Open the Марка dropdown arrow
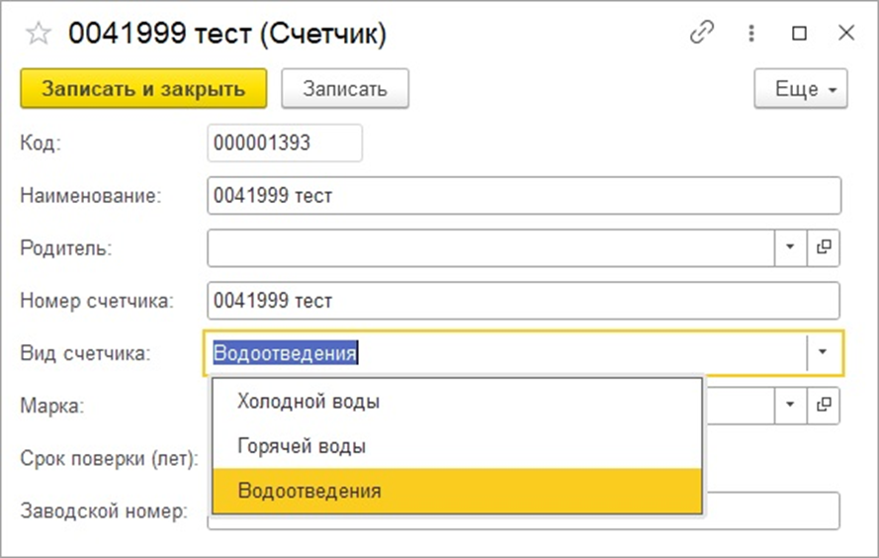The image size is (879, 558). point(790,404)
